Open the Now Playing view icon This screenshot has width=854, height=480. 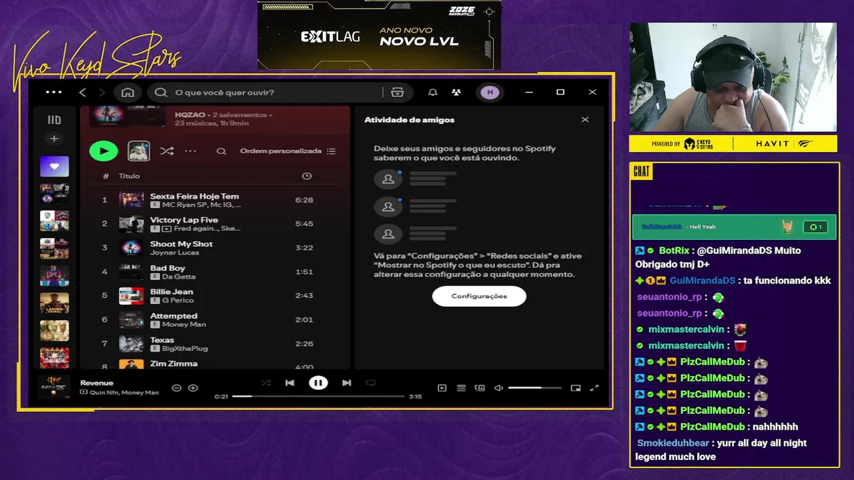click(442, 388)
